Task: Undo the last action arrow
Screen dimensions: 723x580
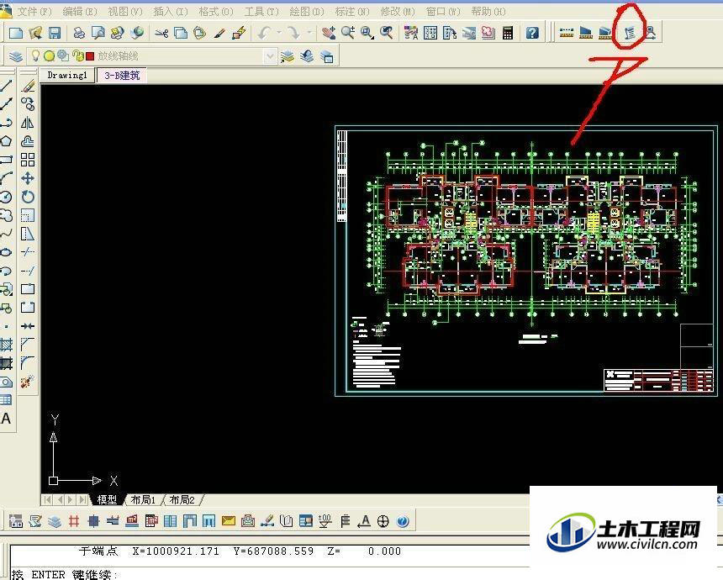Action: (264, 32)
